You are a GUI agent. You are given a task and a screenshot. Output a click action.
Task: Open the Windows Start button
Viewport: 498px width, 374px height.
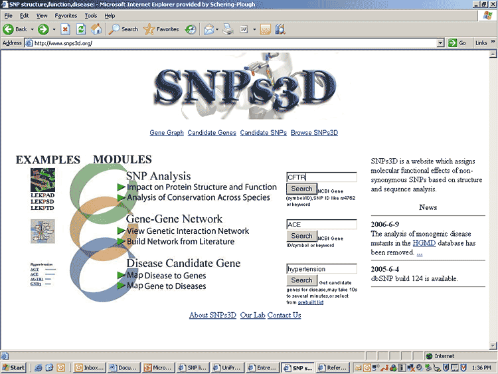pos(13,367)
